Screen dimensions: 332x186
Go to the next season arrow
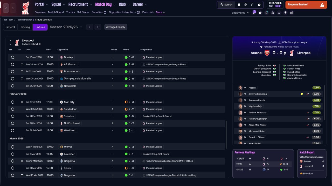point(98,27)
